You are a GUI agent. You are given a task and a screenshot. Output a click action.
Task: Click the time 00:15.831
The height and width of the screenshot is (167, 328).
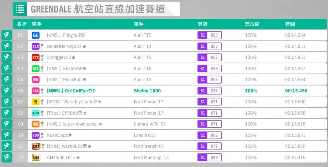(295, 135)
